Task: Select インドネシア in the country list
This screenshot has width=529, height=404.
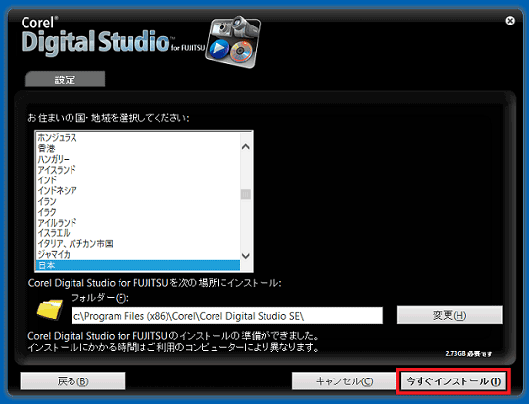Action: (138, 191)
